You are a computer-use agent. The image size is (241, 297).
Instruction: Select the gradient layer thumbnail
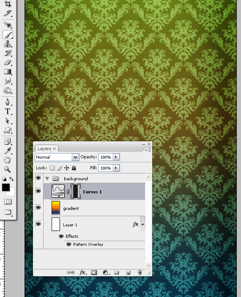[56, 208]
